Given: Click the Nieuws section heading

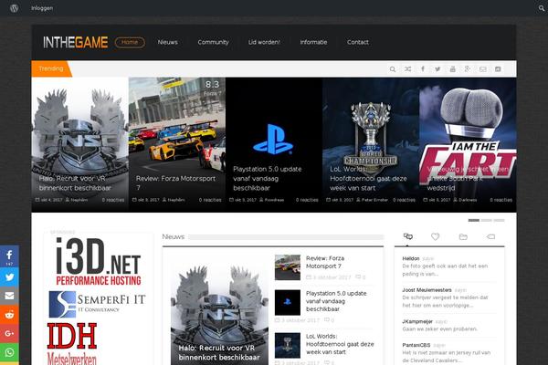Looking at the screenshot, I should pos(173,237).
